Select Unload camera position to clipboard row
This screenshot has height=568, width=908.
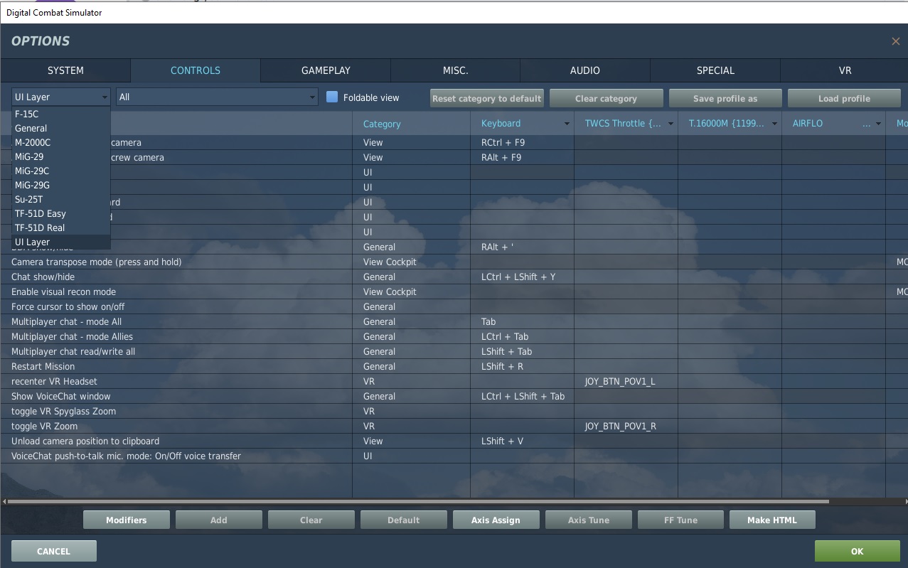tap(454, 441)
